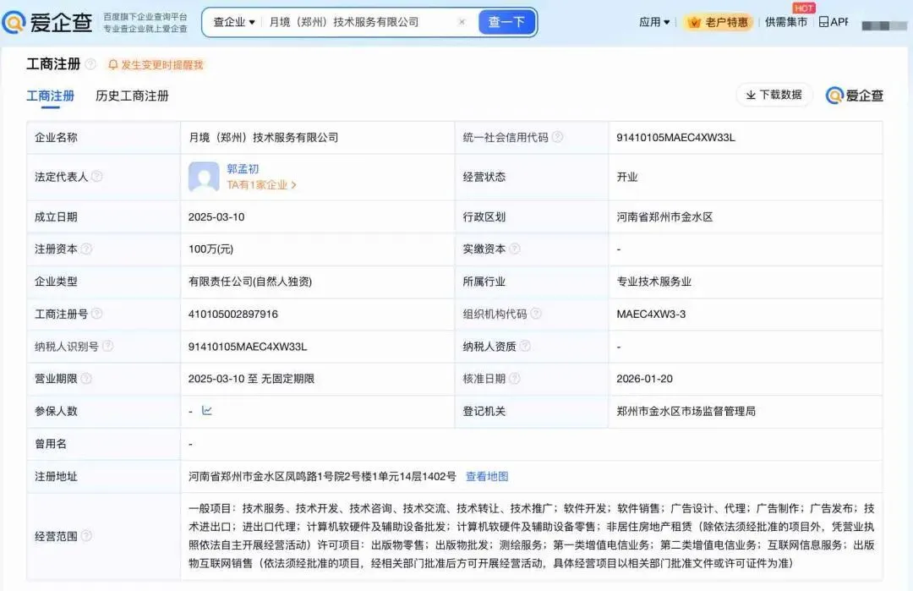Open 供需集市 from the top navigation
This screenshot has height=591, width=913.
tap(785, 22)
